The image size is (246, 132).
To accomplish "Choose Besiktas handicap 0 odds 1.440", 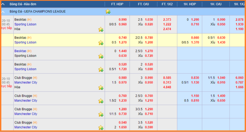I will pyautogui.click(x=123, y=51).
